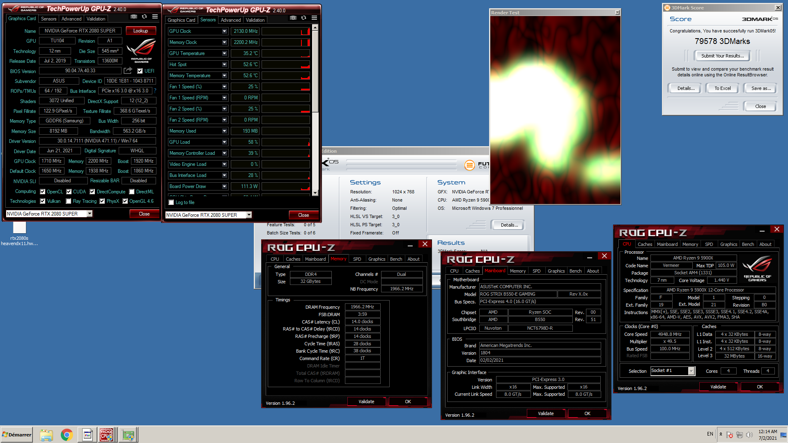788x443 pixels.
Task: Open hamburger menu in left GPU-Z window
Action: click(155, 17)
